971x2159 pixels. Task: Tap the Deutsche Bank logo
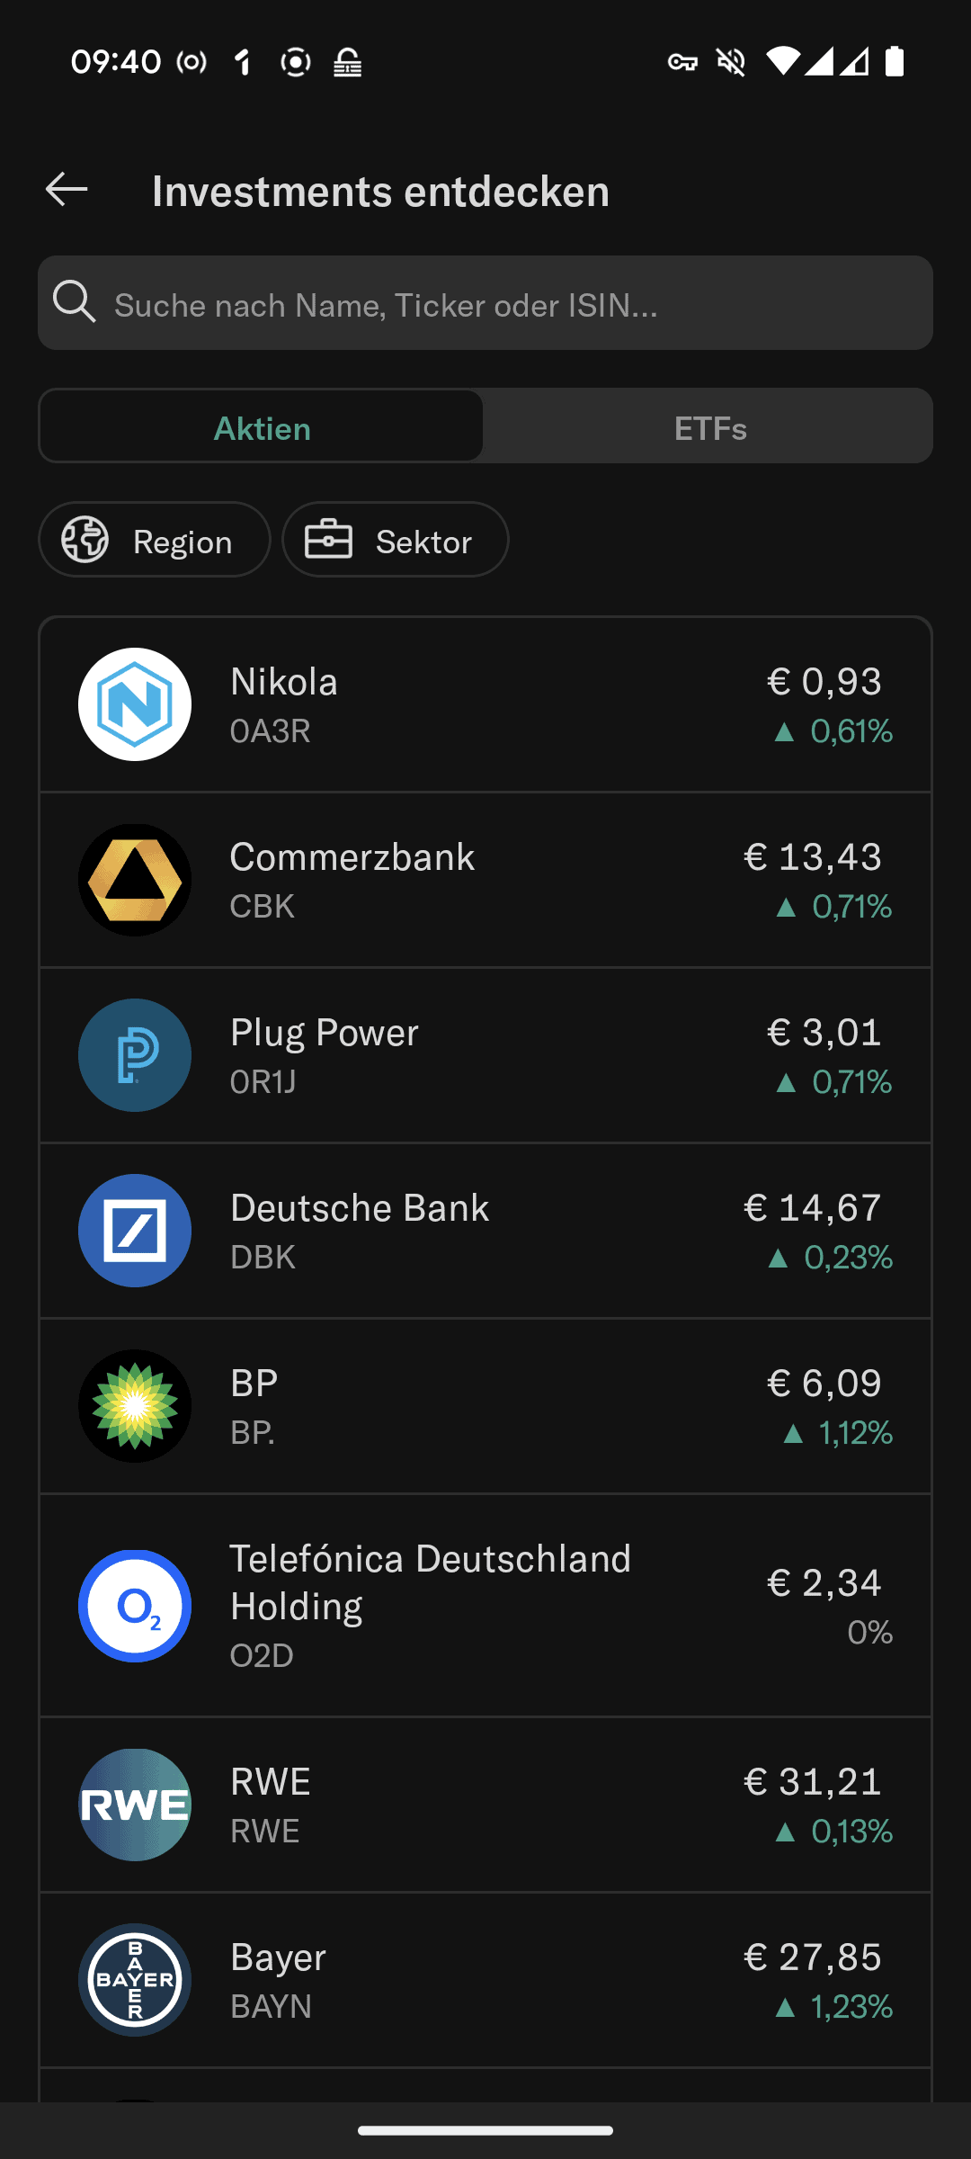click(x=135, y=1231)
